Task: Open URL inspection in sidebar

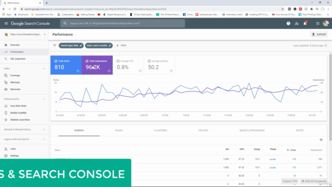Action: click(18, 59)
